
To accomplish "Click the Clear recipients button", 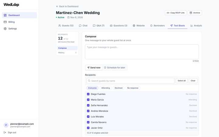I will [x=193, y=81].
